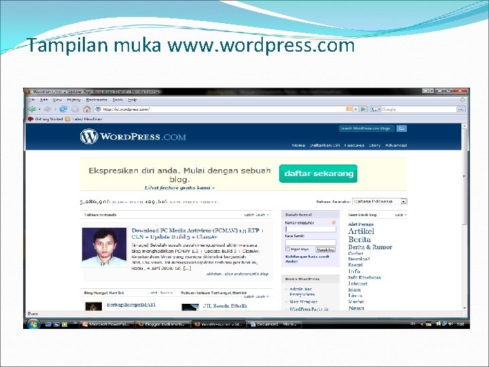Click the browser Forward arrow button

pos(48,109)
